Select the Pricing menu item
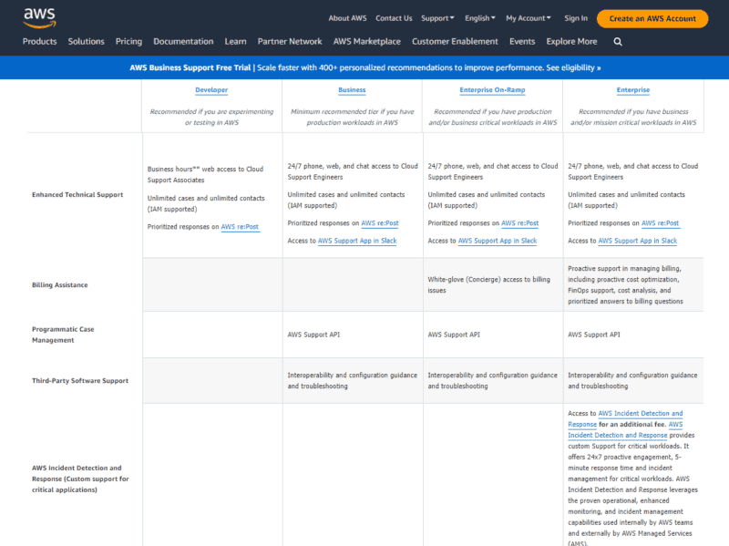The image size is (729, 546). (128, 41)
